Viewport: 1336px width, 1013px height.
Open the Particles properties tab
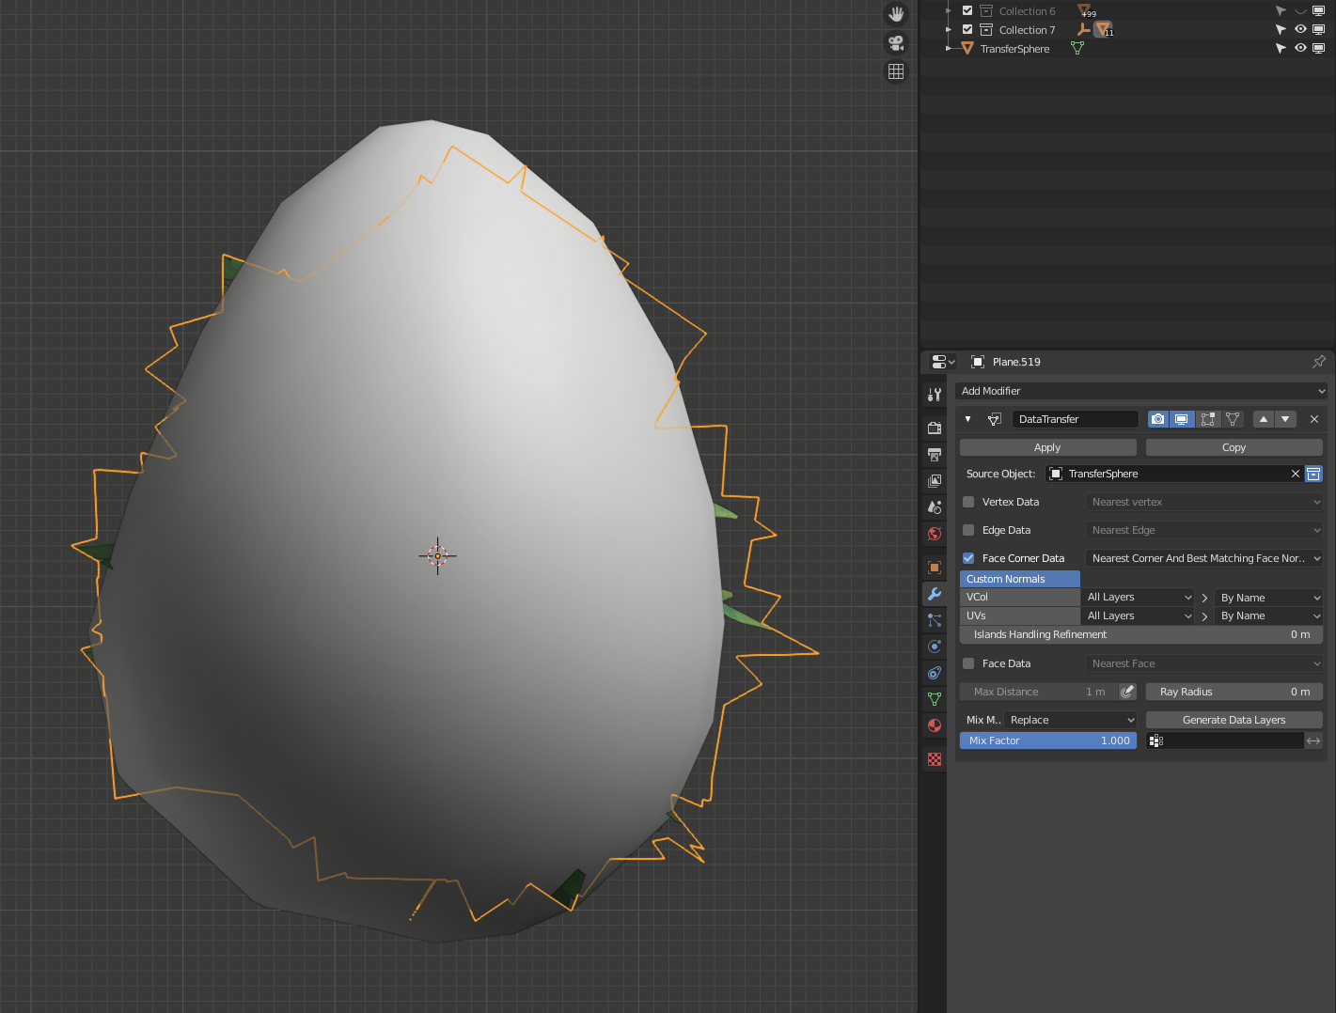point(935,620)
